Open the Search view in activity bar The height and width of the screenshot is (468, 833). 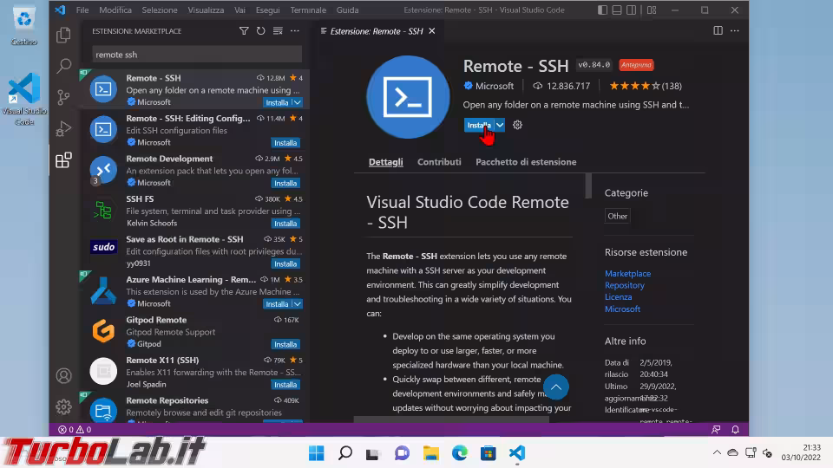tap(63, 66)
